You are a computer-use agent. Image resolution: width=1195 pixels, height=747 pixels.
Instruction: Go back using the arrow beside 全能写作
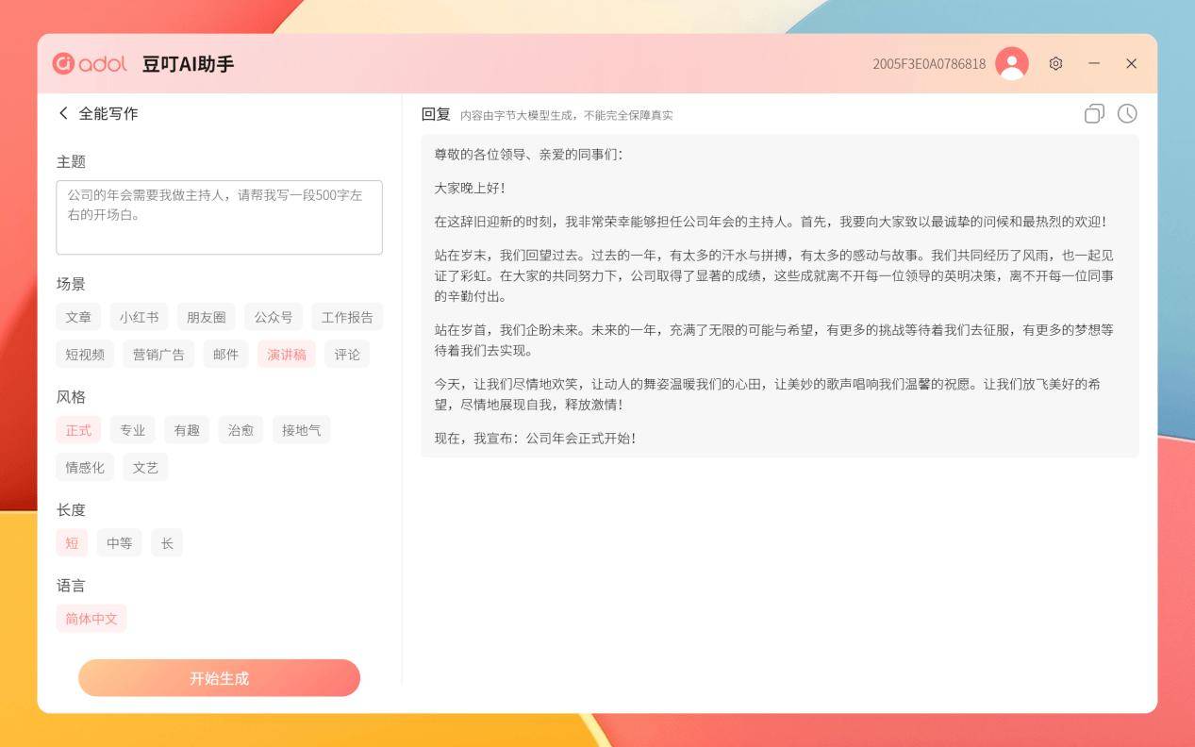[x=63, y=113]
